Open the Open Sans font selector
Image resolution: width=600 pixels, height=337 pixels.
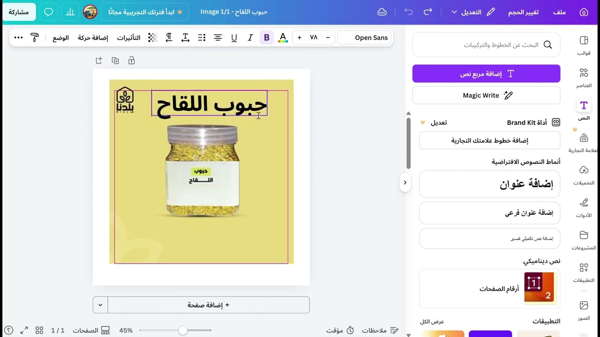(x=365, y=37)
